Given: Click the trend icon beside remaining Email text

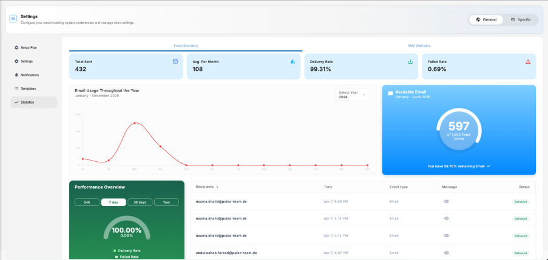Looking at the screenshot, I should coord(489,167).
